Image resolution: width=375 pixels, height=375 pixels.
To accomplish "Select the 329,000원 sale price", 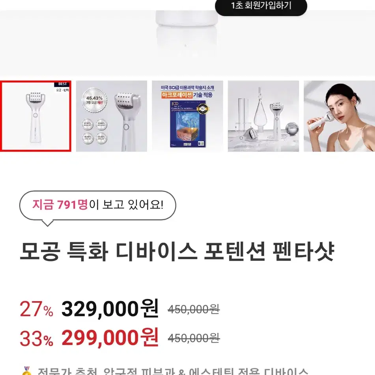I will 110,309.
